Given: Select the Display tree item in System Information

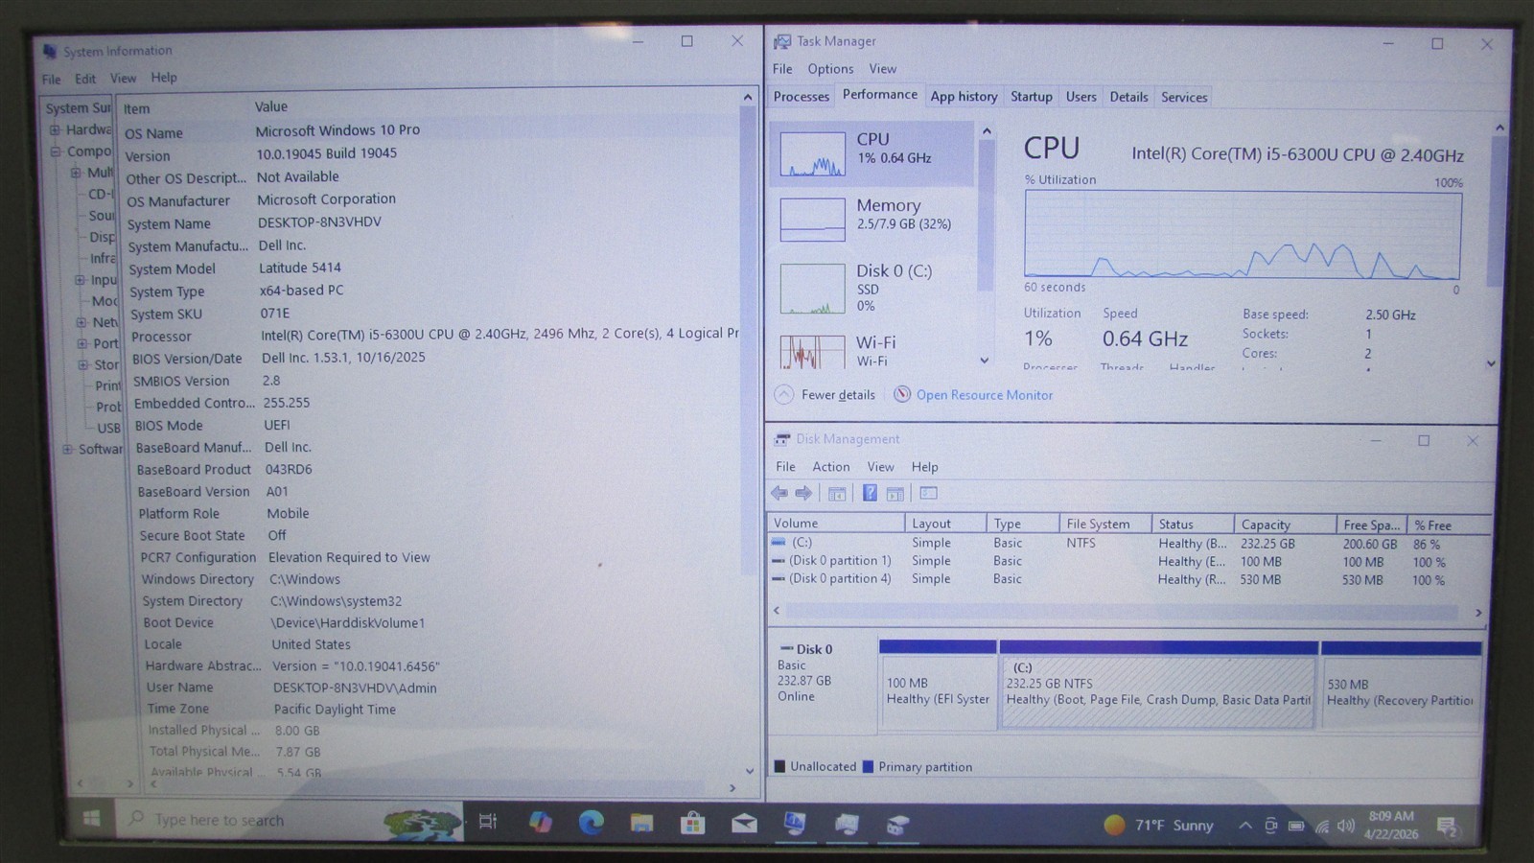Looking at the screenshot, I should point(103,237).
